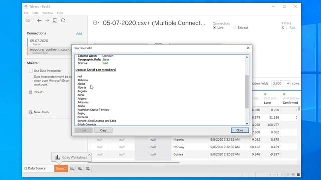Click the horizontal scrollbar of data grid
Screen dimensions: 321x180
(x=134, y=163)
